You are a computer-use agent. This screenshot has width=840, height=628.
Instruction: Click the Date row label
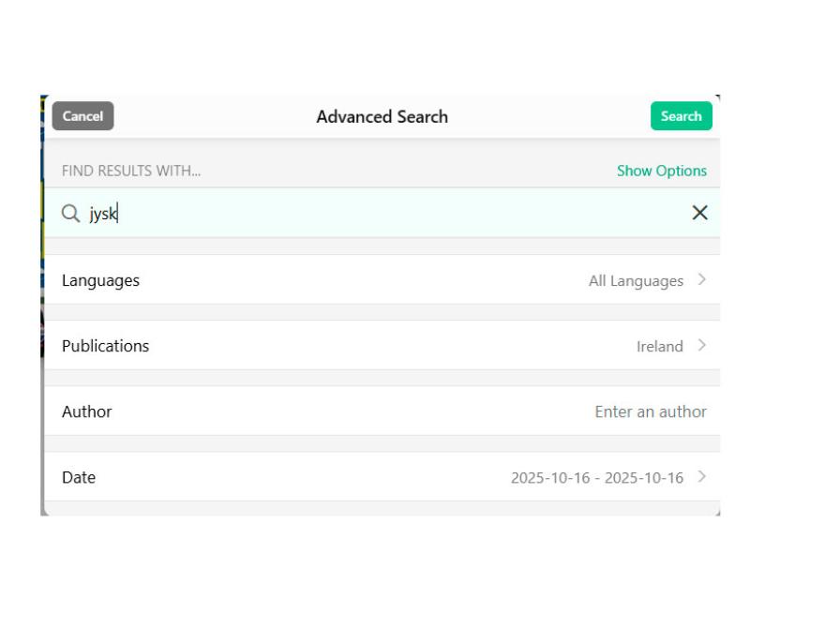point(79,477)
